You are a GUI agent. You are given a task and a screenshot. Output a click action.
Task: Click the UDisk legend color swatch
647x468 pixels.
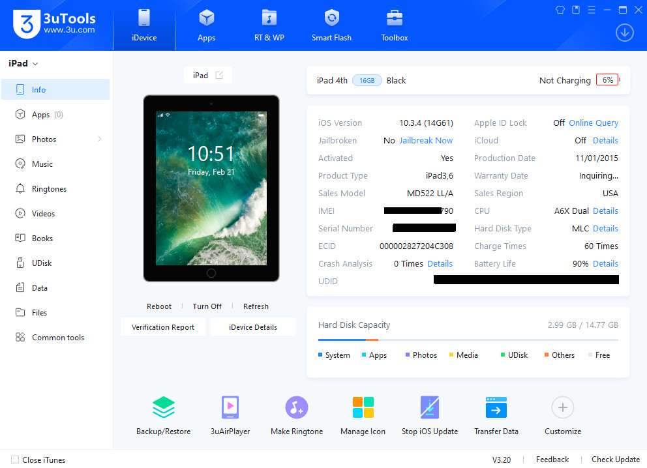503,355
